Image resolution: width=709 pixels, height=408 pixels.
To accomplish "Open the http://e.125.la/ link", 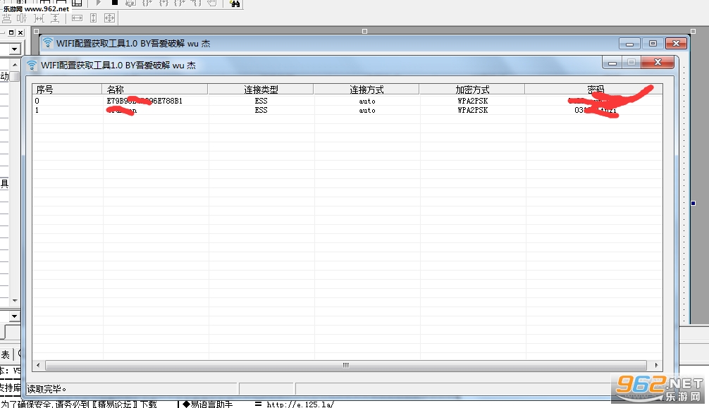I will 300,404.
